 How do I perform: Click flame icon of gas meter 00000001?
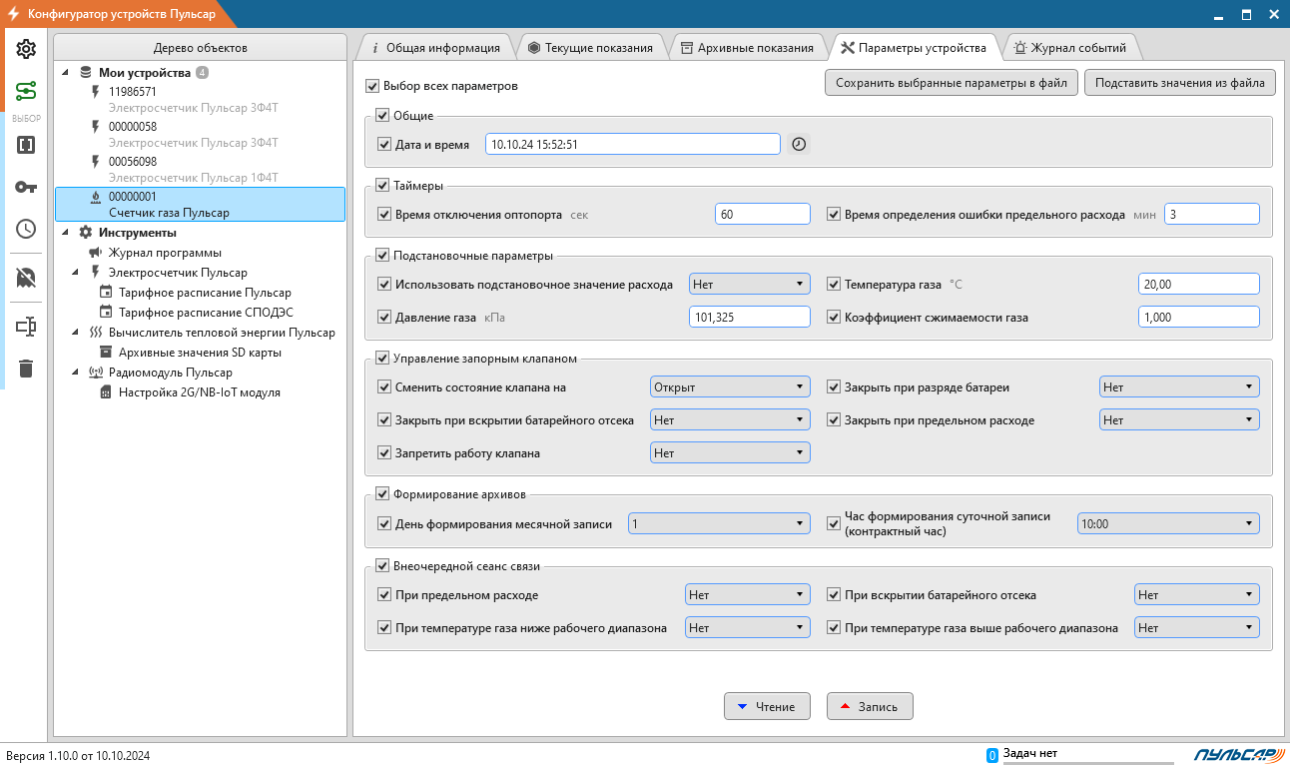(96, 197)
